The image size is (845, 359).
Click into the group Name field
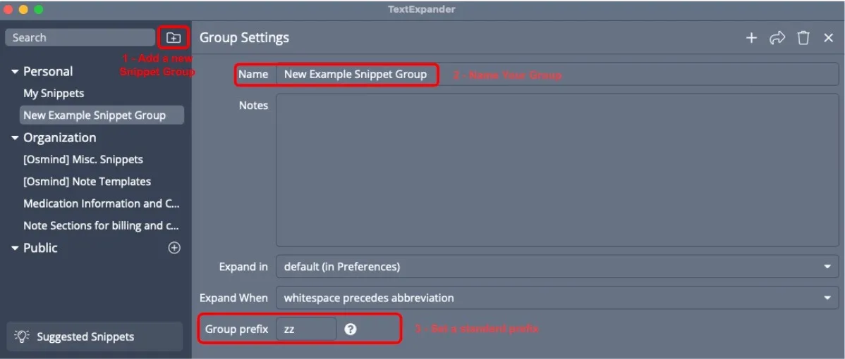point(557,74)
